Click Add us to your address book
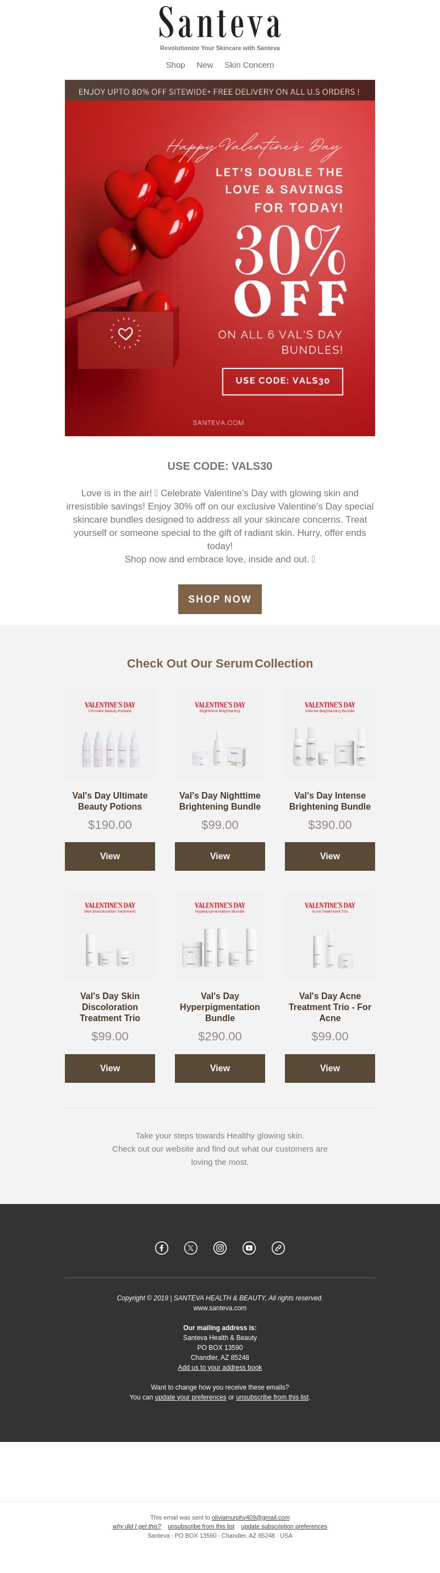This screenshot has height=1573, width=440. [220, 1367]
